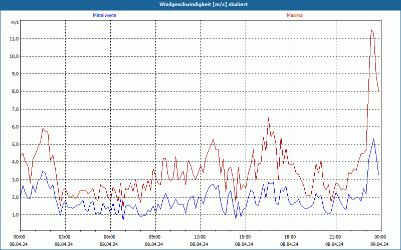401x250 pixels.
Task: Click the '09:00' time axis label
Action: [x=154, y=237]
